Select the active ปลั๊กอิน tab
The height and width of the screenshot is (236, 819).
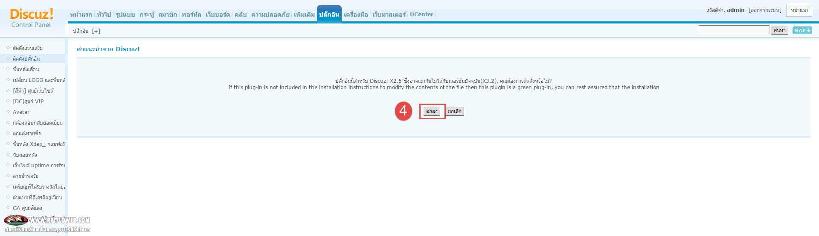point(329,14)
